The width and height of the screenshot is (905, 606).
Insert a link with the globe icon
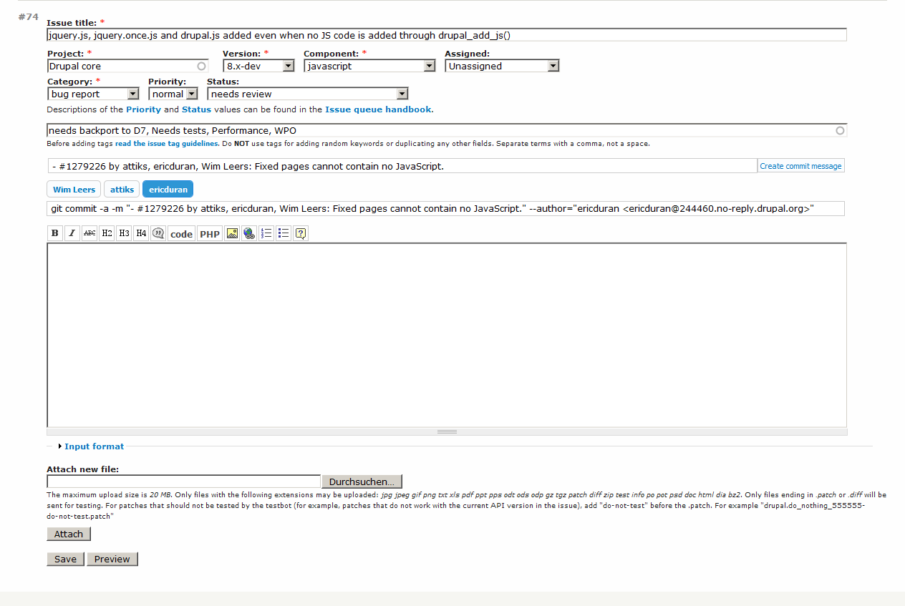(x=249, y=233)
